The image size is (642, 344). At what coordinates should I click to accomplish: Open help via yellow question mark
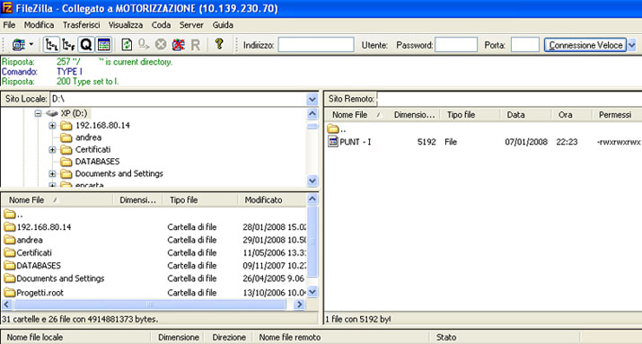(219, 43)
